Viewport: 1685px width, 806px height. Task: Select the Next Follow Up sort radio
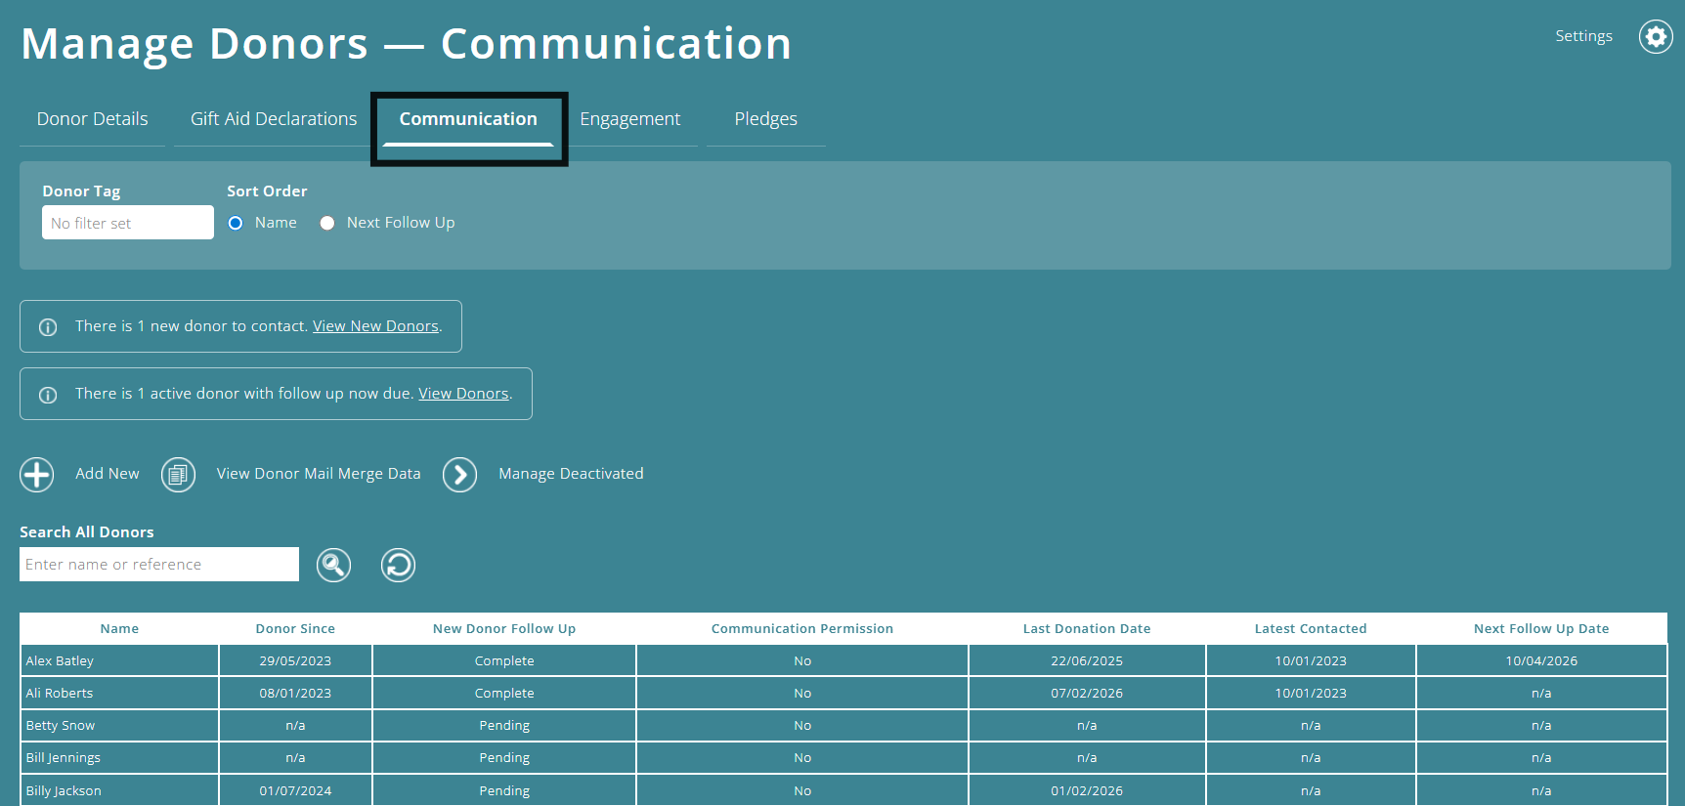pyautogui.click(x=327, y=223)
